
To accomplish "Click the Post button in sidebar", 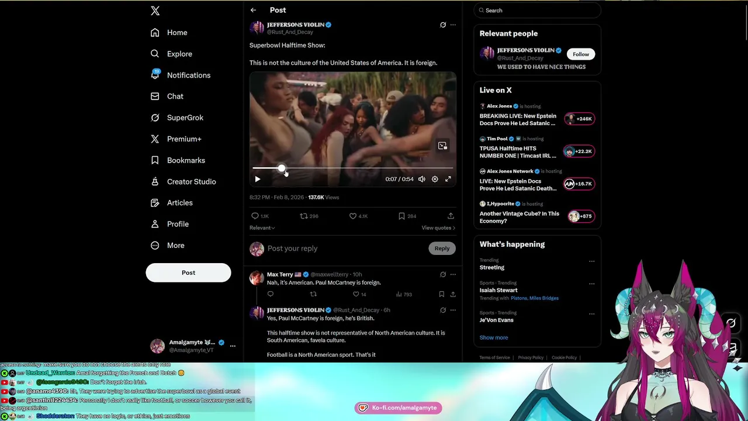I will click(188, 272).
